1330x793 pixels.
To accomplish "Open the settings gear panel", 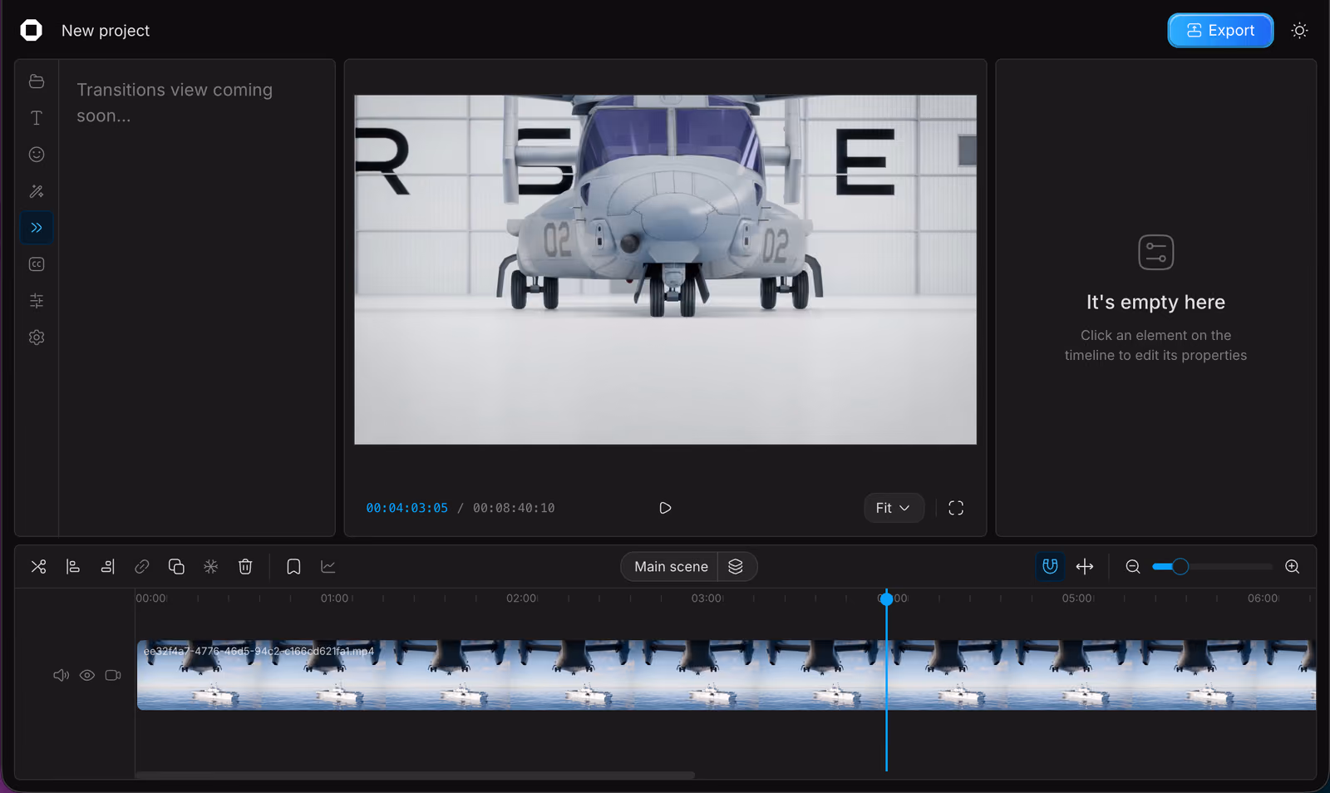I will 37,337.
